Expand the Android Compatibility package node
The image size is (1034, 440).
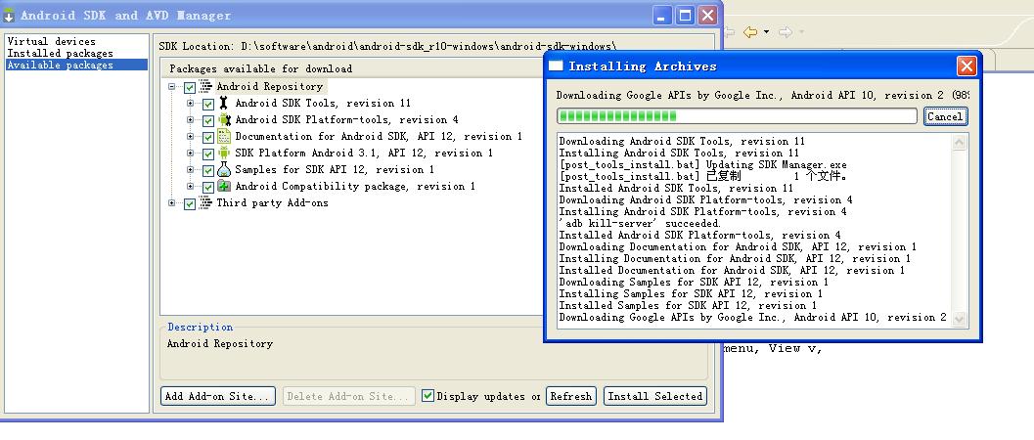[x=191, y=187]
